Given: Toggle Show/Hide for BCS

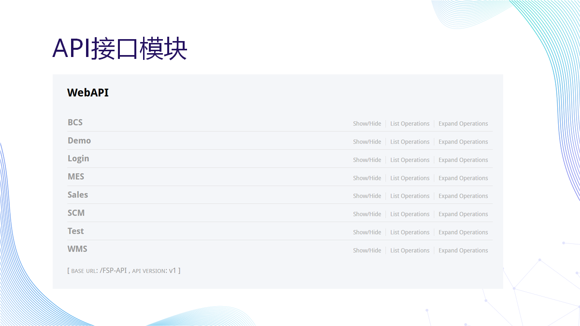Looking at the screenshot, I should (x=367, y=124).
